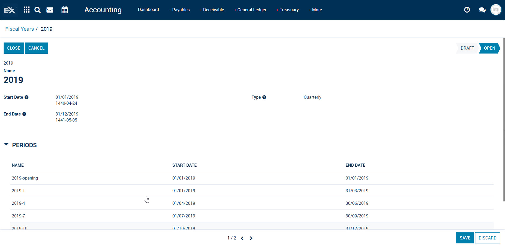The height and width of the screenshot is (246, 505).
Task: Click the Type help icon
Action: (x=264, y=97)
